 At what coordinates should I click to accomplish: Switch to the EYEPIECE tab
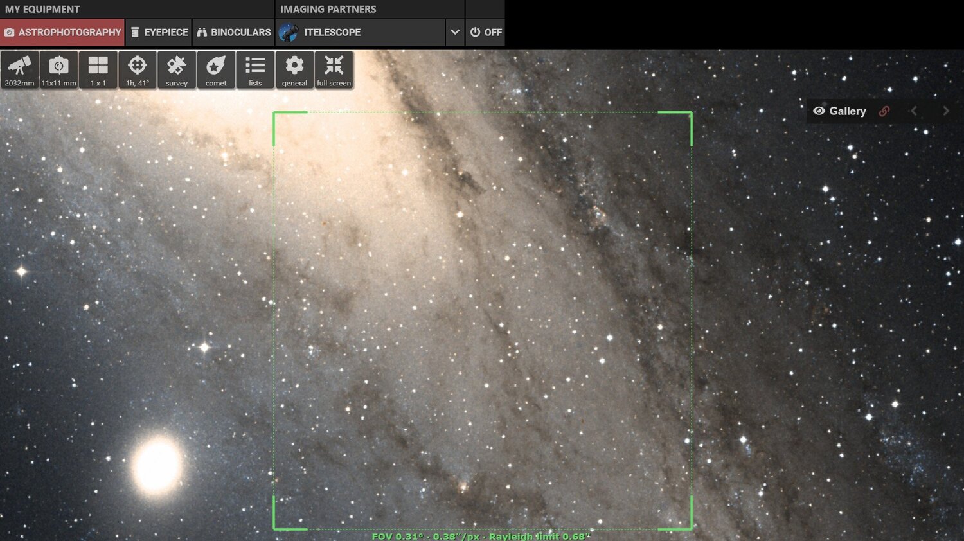(x=159, y=32)
